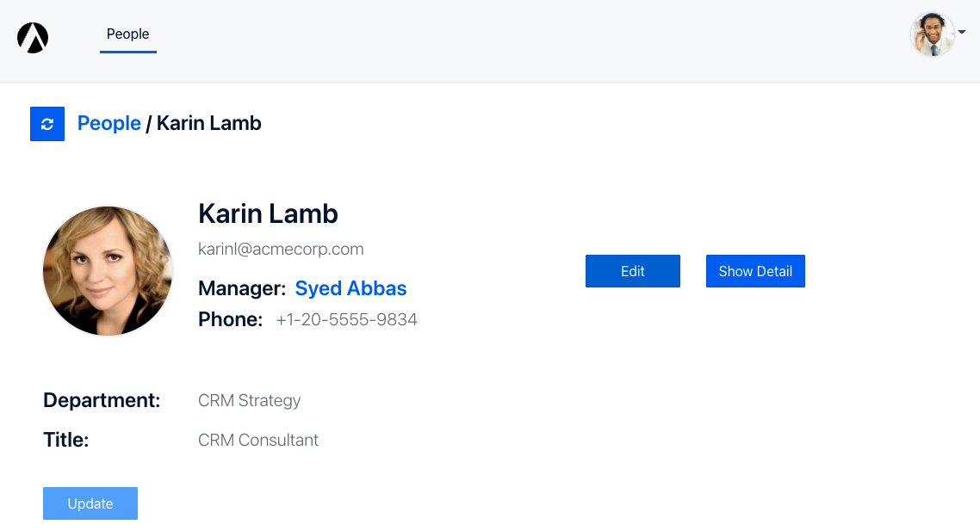Click Karin Lamb's profile photo

tap(108, 271)
